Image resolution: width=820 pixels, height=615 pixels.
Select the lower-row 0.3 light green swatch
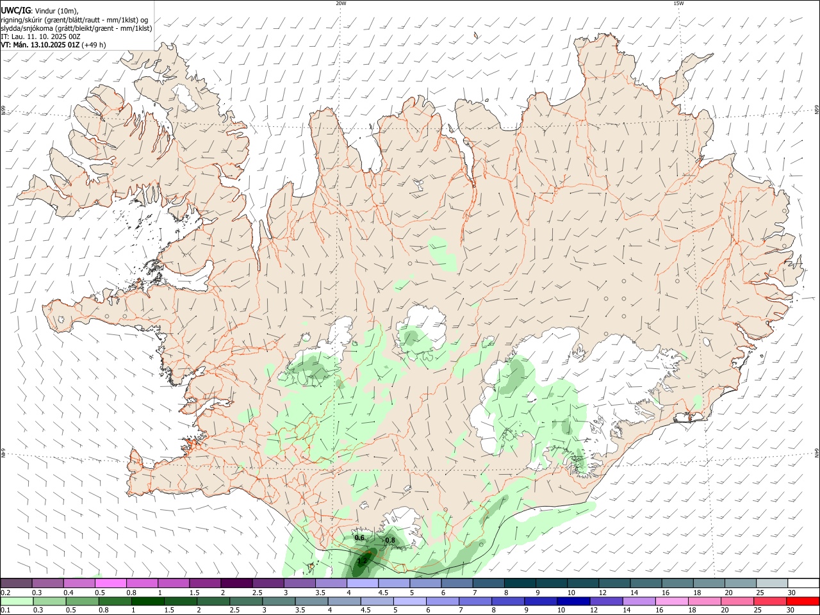[49, 602]
